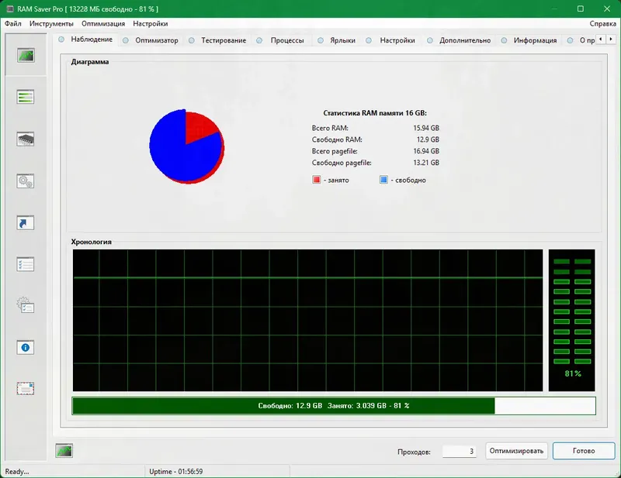Open the envelope about icon in sidebar
This screenshot has height=478, width=621.
(27, 389)
